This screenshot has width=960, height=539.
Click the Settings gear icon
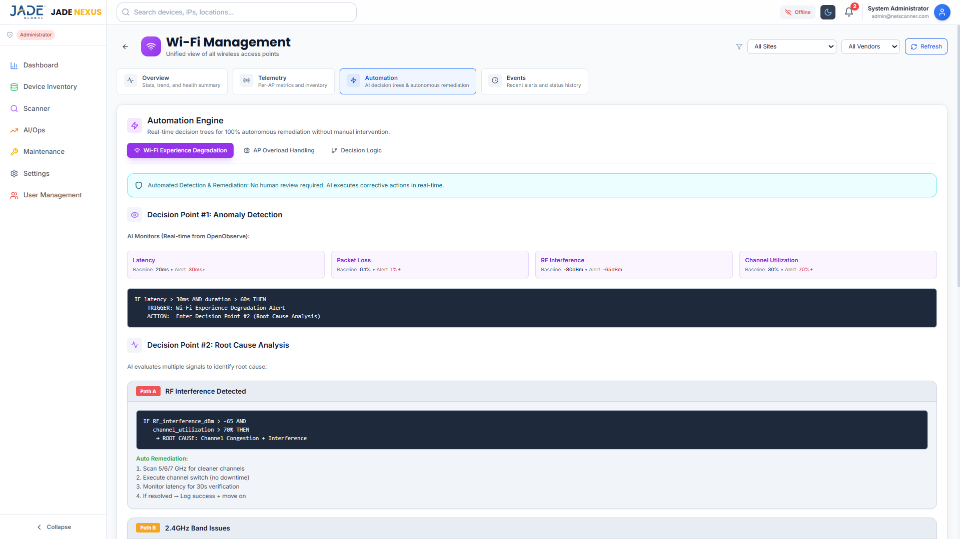tap(14, 173)
